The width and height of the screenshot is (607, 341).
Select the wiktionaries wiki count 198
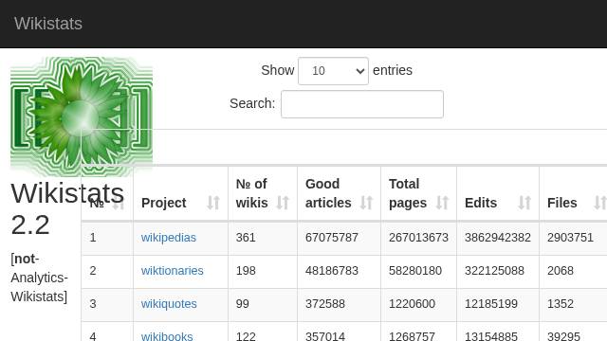click(246, 271)
